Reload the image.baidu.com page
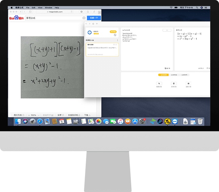 [x=72, y=12]
